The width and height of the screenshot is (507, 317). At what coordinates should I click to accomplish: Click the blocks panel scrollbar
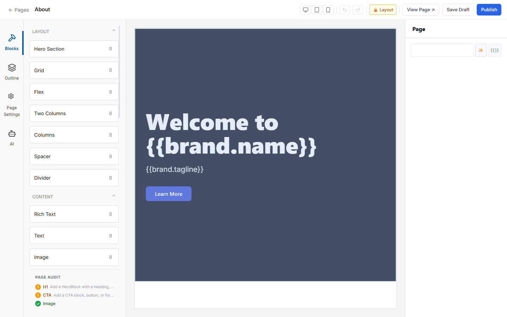coord(119,72)
